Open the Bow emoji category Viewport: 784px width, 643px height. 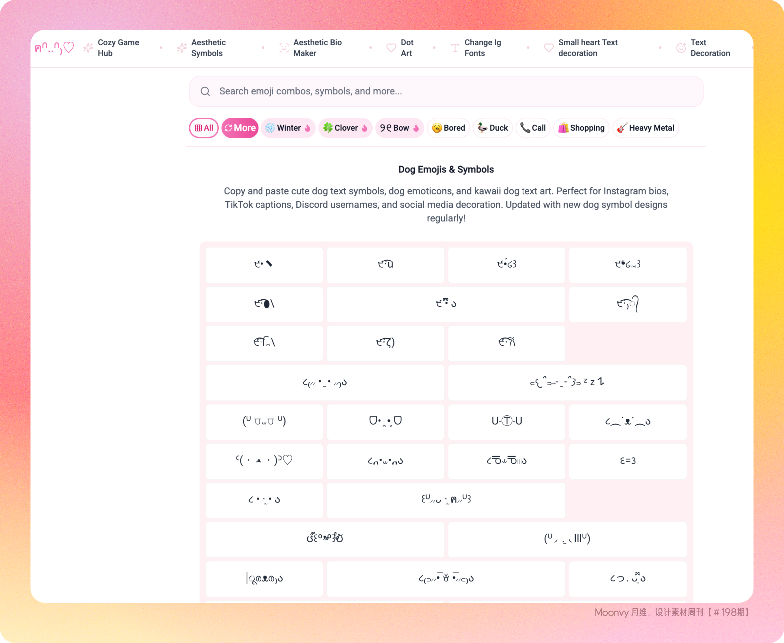(399, 128)
